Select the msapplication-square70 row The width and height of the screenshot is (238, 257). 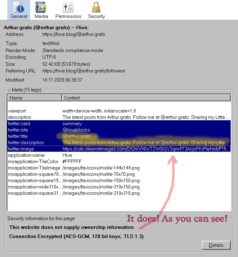119,174
